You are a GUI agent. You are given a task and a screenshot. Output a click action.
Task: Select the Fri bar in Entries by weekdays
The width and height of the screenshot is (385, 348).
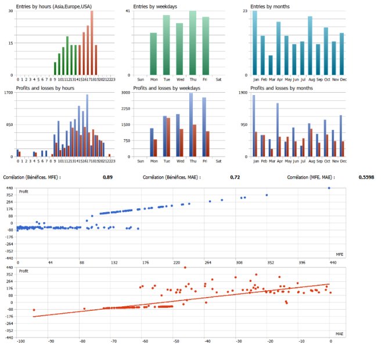click(206, 46)
